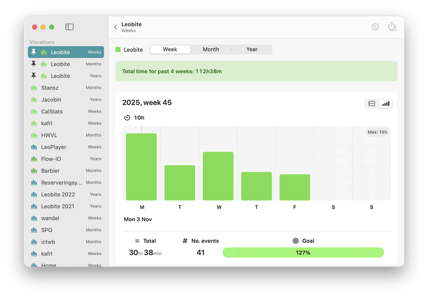Click chart icon beside Leobite 2022
The width and height of the screenshot is (428, 298).
[x=34, y=195]
